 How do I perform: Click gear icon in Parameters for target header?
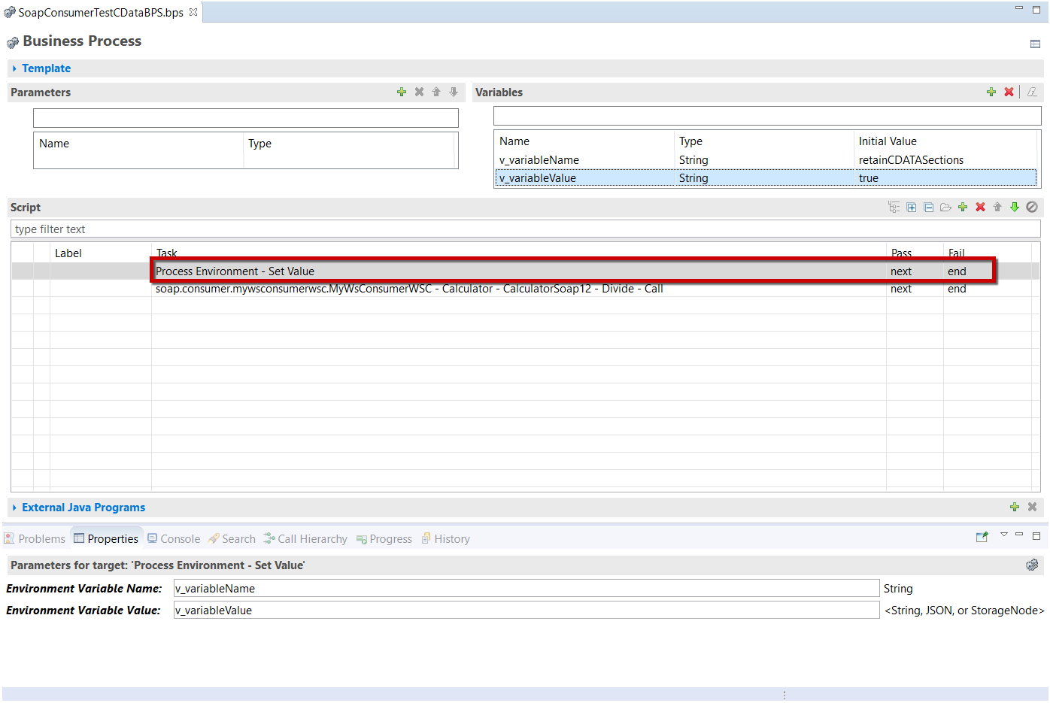[1032, 565]
